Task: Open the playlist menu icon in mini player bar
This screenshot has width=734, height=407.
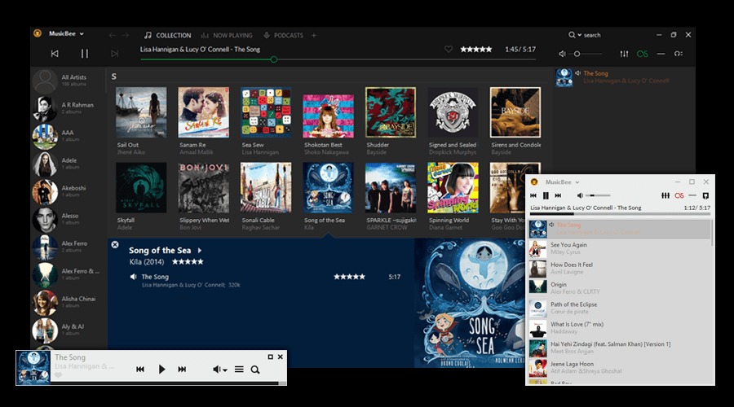Action: click(239, 370)
